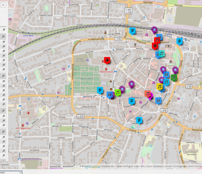
Task: Close the side panel with the X button
Action: click(3, 5)
